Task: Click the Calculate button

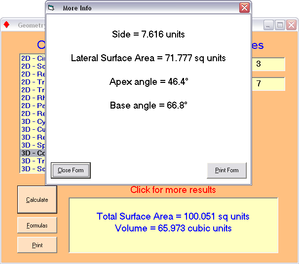Action: point(37,199)
